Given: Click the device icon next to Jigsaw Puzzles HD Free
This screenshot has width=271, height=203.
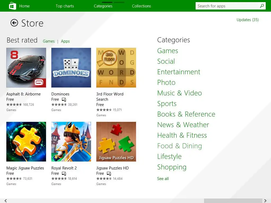Looking at the screenshot, I should point(109,174).
